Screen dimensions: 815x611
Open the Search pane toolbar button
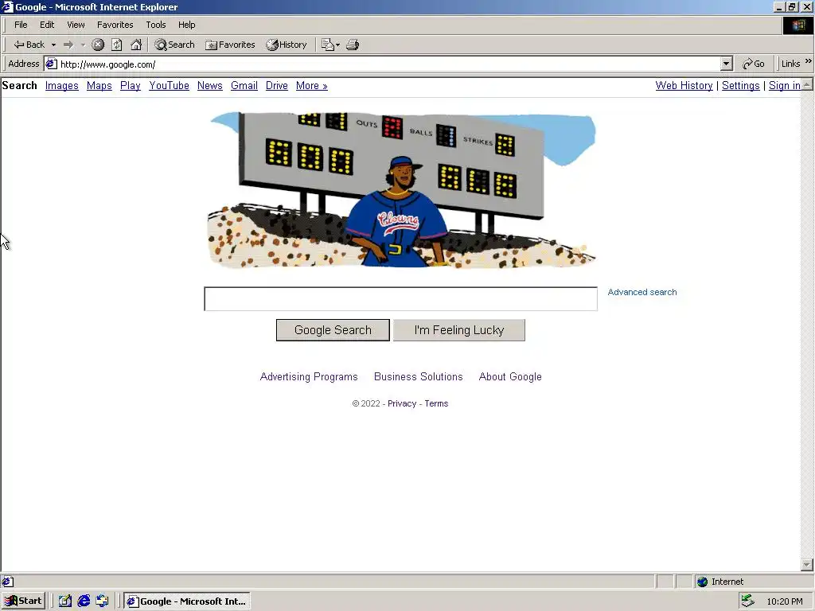(x=174, y=45)
